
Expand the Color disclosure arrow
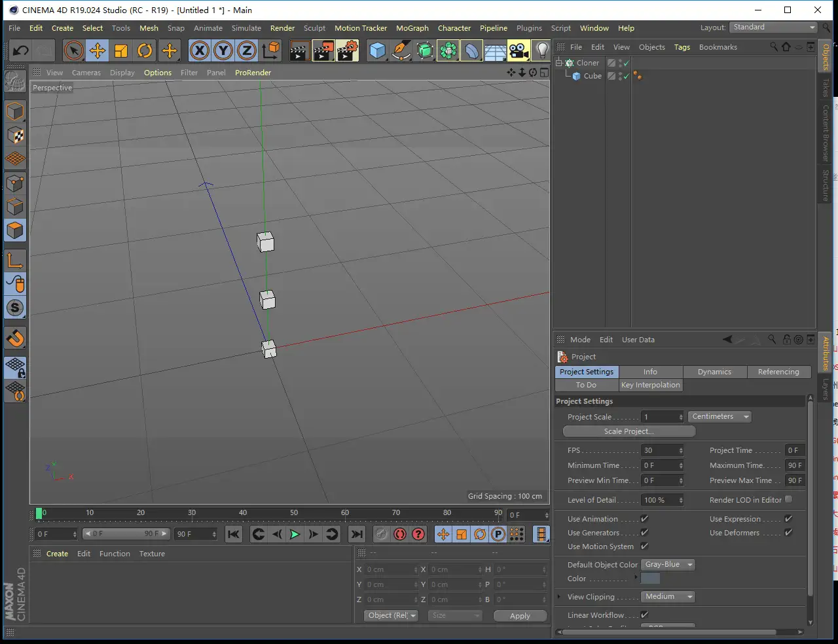[636, 577]
